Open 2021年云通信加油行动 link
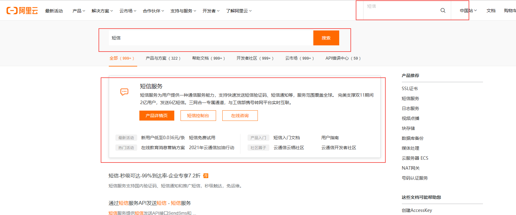 (212, 148)
